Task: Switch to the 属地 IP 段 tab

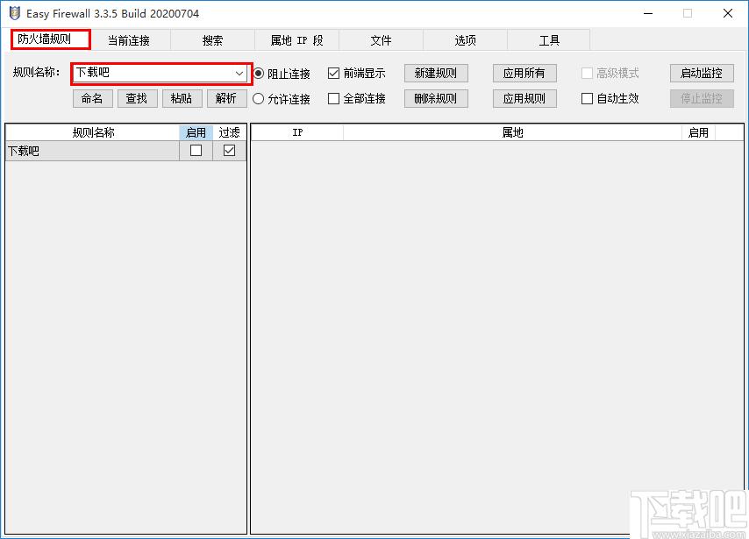Action: coord(296,40)
